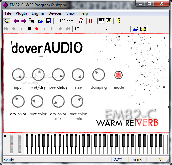Open the PlugIn menu

21,13
